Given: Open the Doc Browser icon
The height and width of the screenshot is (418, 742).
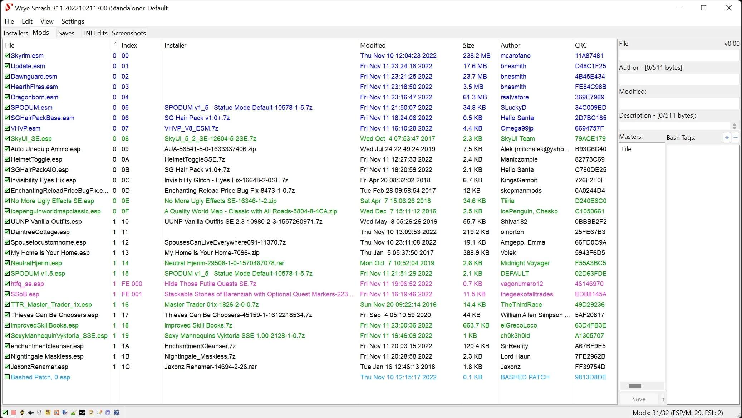Looking at the screenshot, I should point(91,413).
